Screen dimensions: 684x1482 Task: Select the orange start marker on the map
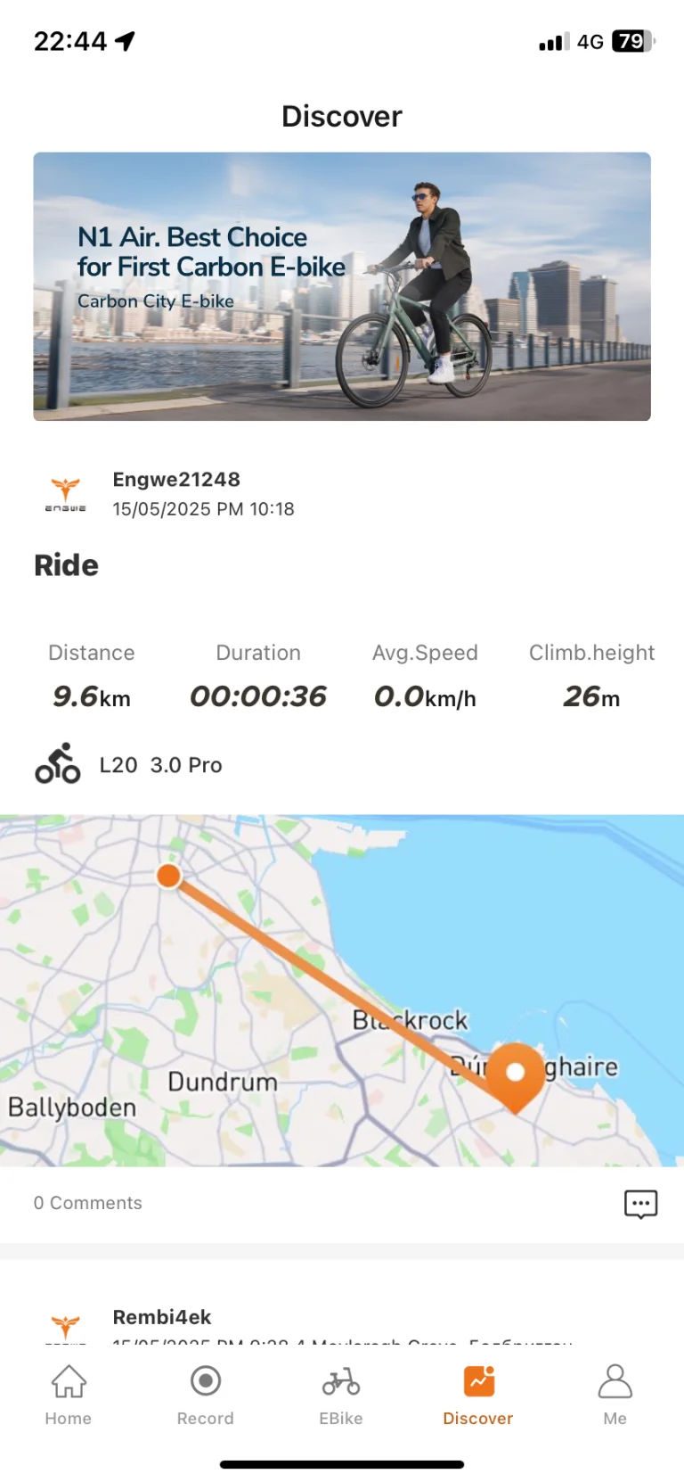168,876
